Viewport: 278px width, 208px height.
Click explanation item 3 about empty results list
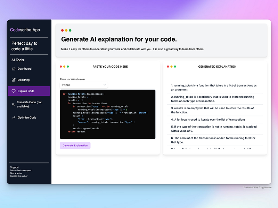(215, 110)
